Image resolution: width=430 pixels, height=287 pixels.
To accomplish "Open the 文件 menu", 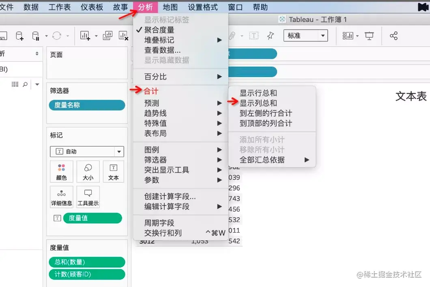I will 6,7.
